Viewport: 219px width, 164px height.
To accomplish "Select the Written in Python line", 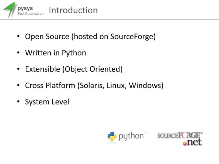I will (55, 53).
